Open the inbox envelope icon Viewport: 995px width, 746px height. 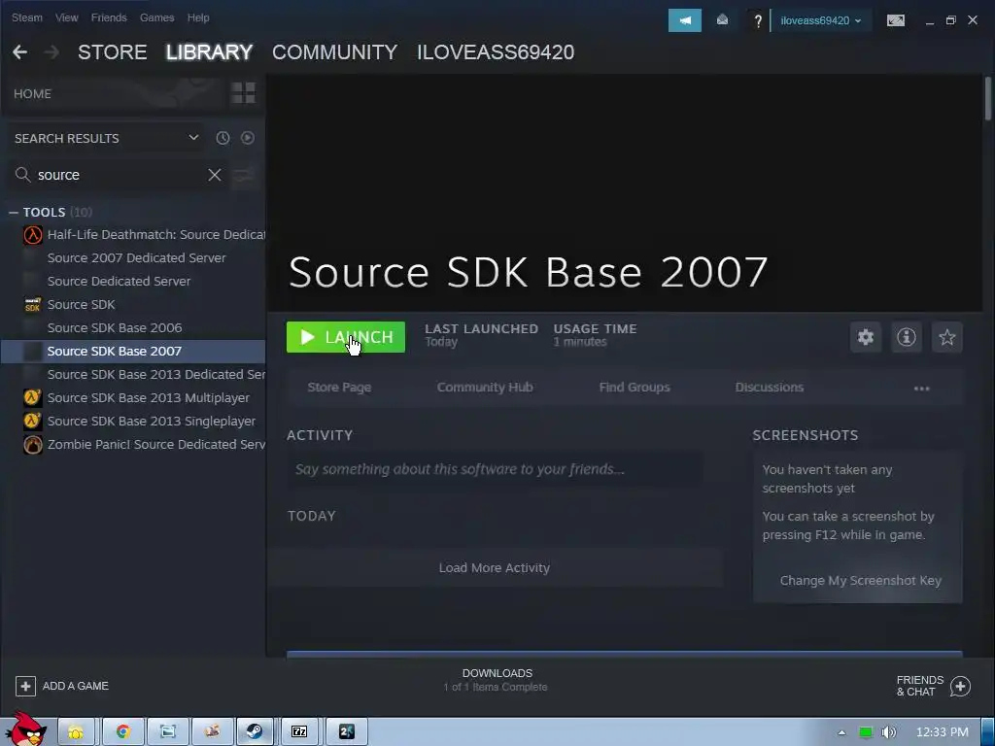tap(722, 20)
